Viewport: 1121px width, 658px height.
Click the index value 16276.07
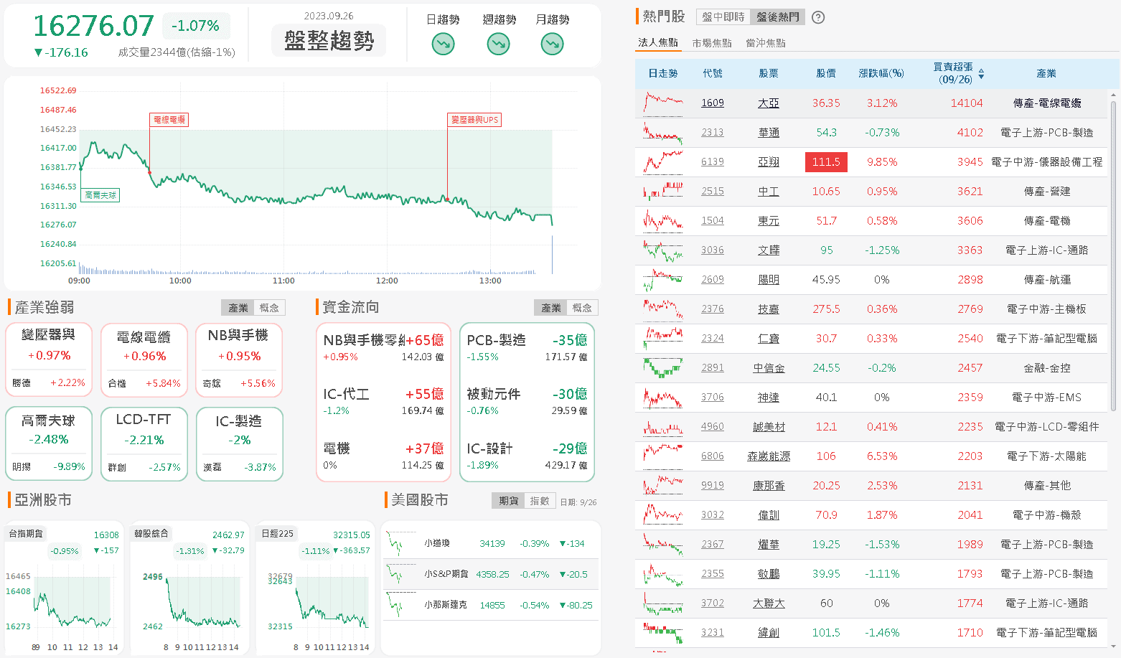pyautogui.click(x=93, y=27)
